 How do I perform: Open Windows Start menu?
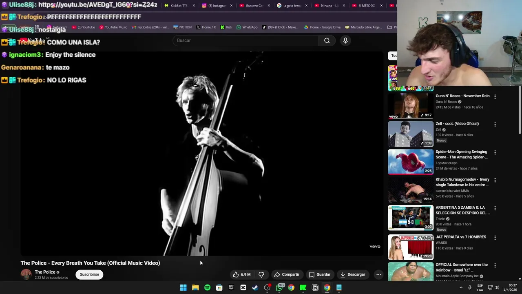pyautogui.click(x=184, y=287)
